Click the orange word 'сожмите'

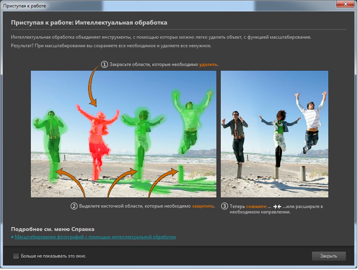256,206
